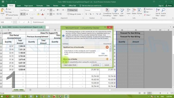
Task: Click the Increase Decimal icon
Action: click(97, 14)
